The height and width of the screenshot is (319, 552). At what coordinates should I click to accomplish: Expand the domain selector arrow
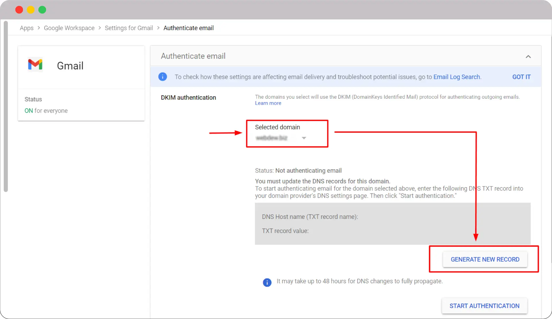pyautogui.click(x=304, y=138)
